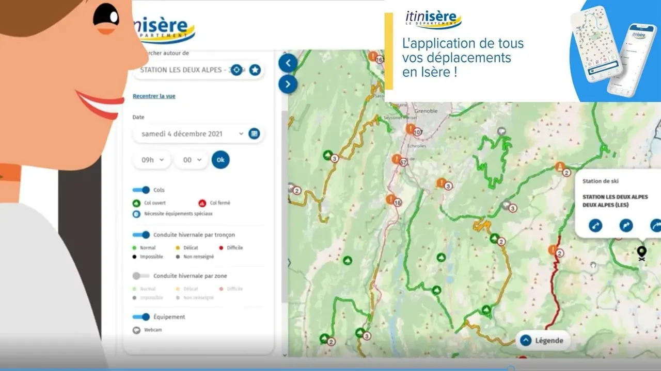Click the Difficile label under Conduite par tronçon

pyautogui.click(x=234, y=248)
